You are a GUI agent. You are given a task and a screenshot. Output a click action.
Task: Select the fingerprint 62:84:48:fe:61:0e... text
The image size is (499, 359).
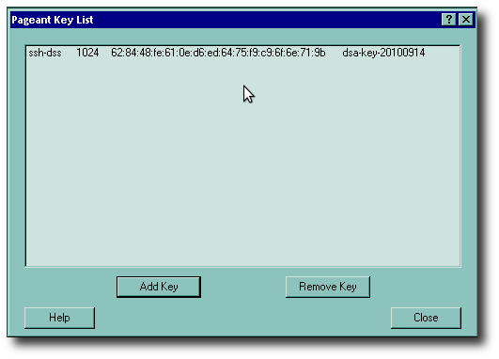click(218, 53)
